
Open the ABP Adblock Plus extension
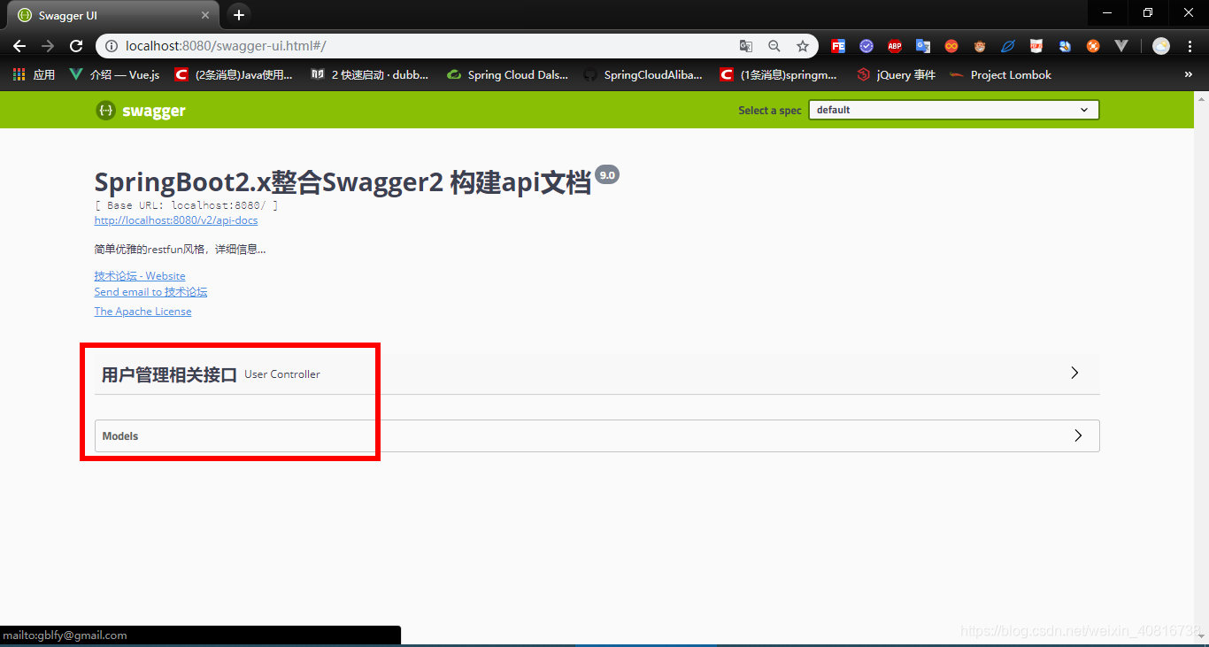[895, 46]
